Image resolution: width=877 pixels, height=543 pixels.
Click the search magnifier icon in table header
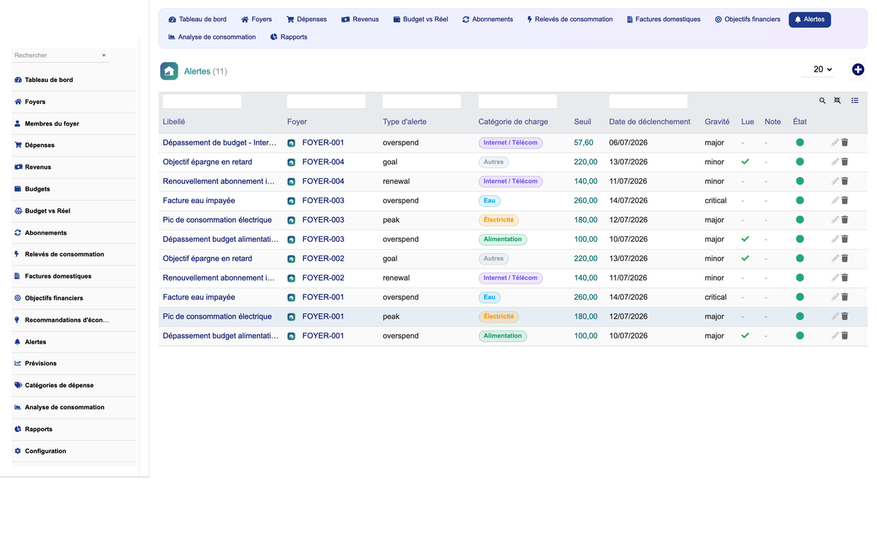[822, 101]
